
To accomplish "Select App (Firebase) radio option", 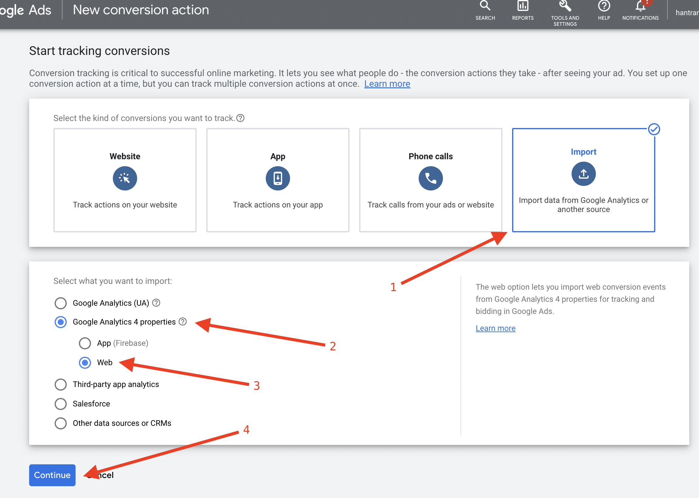I will point(85,343).
